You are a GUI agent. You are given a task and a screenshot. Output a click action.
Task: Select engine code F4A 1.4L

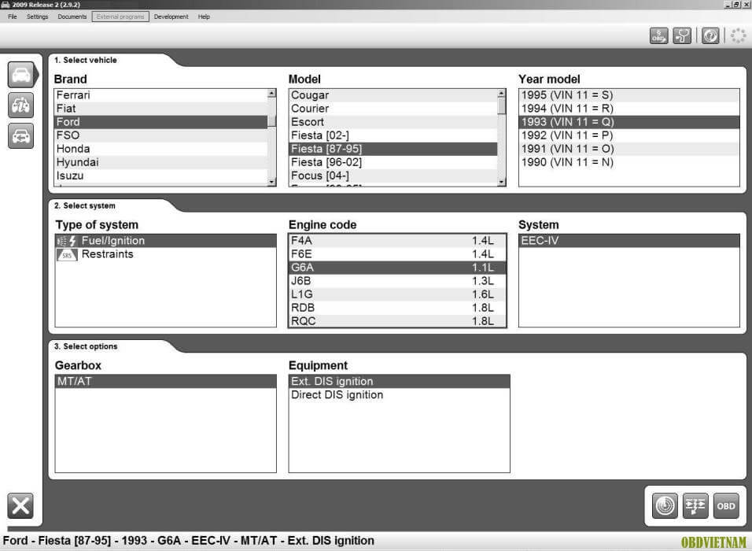(397, 240)
